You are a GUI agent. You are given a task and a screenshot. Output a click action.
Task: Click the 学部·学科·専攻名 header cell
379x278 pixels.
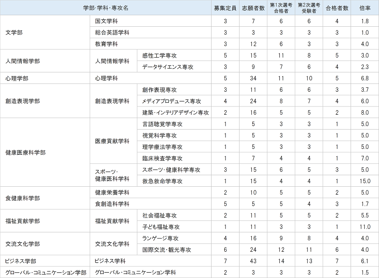106,8
